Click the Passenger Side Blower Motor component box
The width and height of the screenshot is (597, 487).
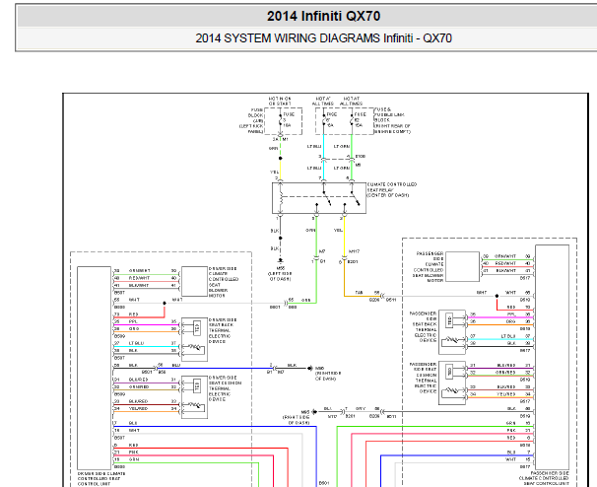pos(462,267)
